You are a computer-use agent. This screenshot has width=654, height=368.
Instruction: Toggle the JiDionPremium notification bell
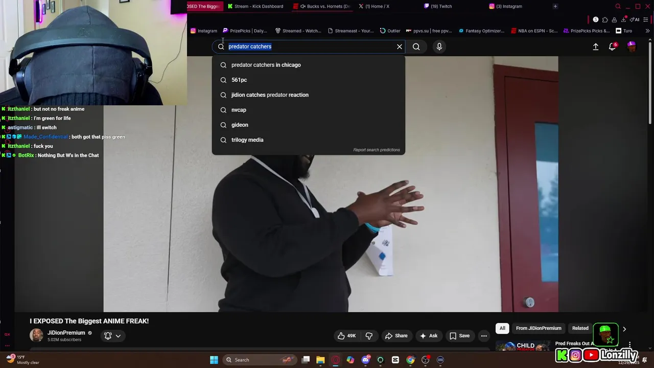pos(108,336)
